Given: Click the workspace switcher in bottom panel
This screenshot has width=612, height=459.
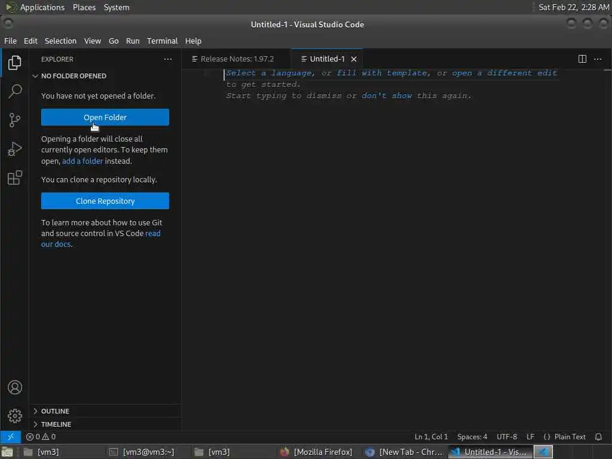Looking at the screenshot, I should click(x=543, y=452).
